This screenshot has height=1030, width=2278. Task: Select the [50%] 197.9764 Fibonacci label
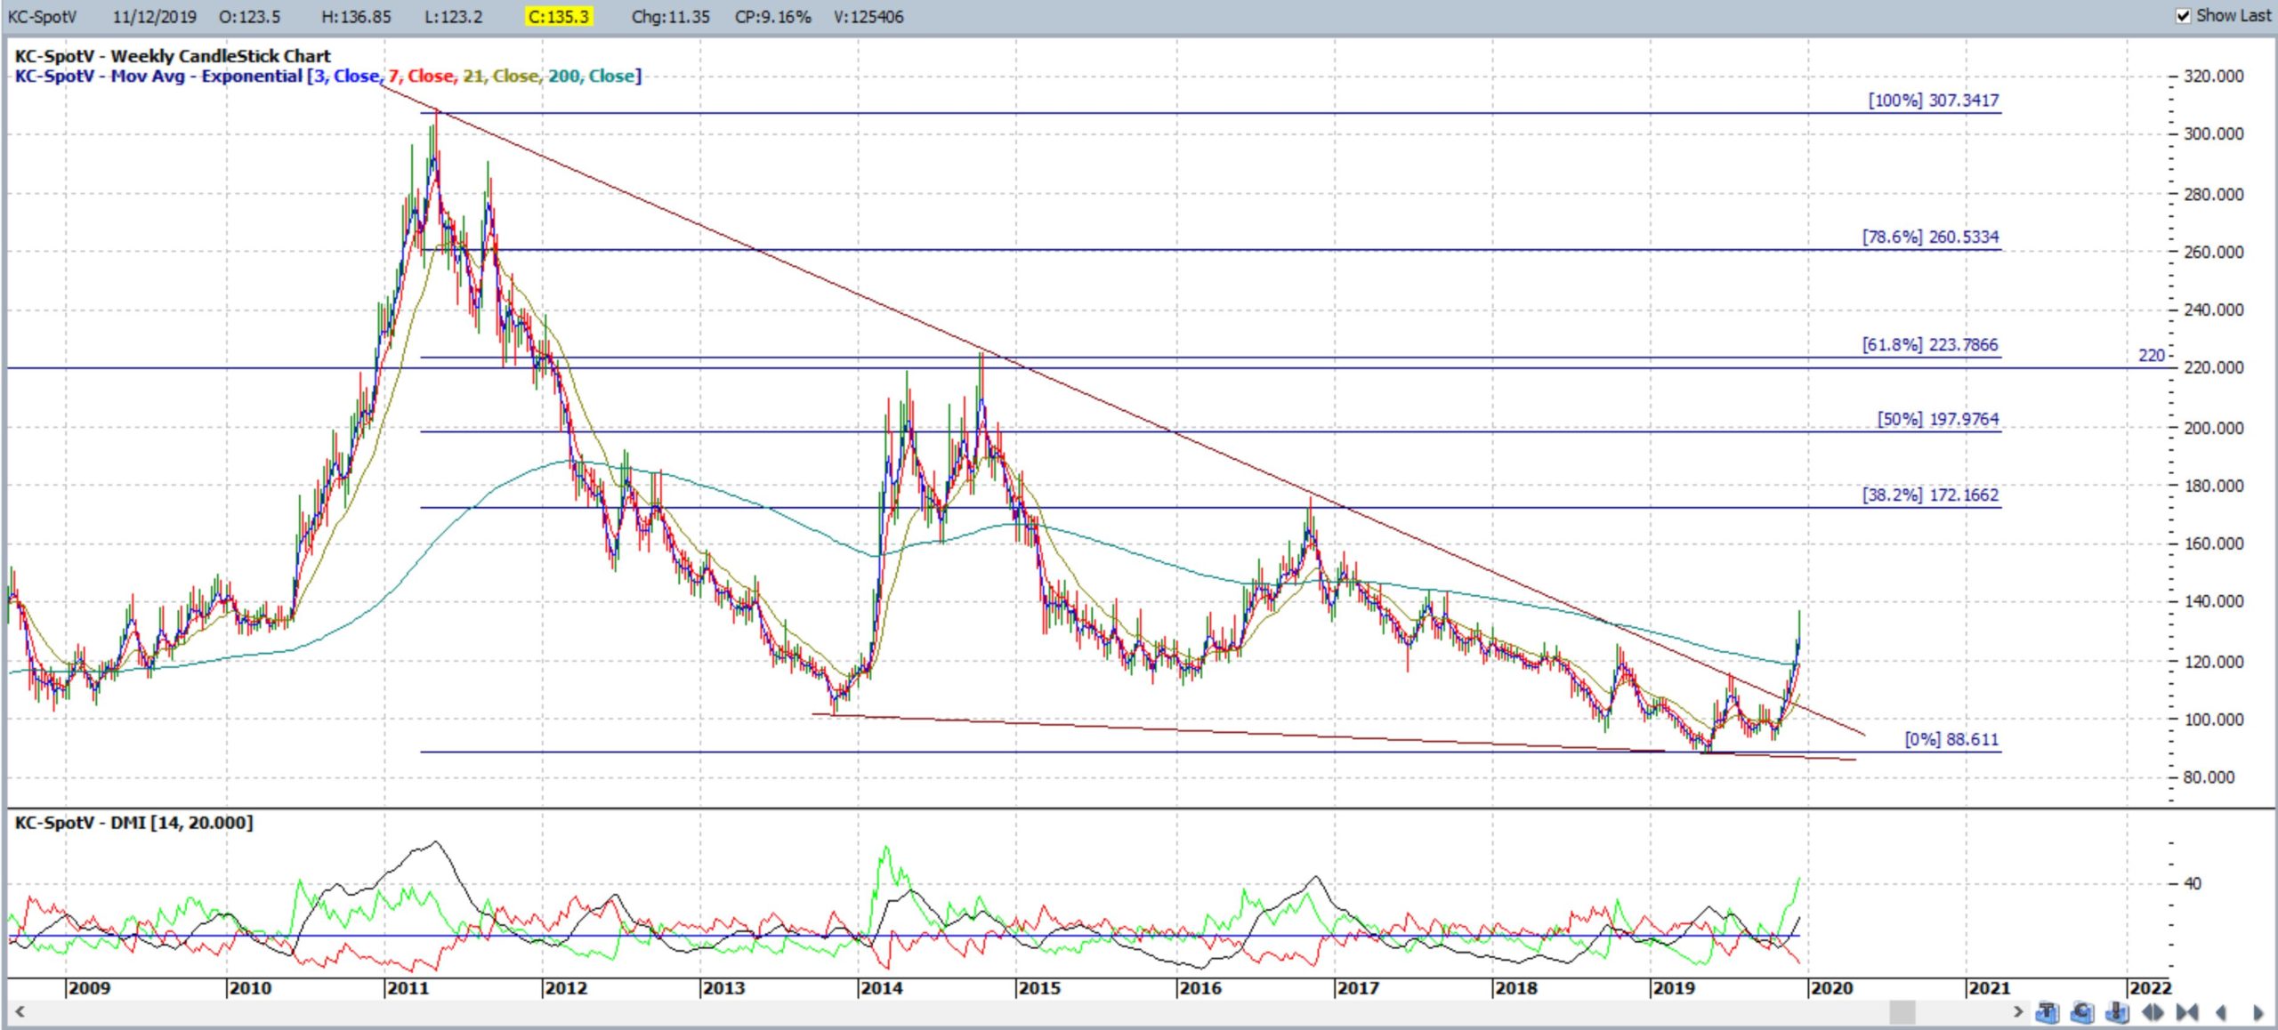pos(1938,419)
